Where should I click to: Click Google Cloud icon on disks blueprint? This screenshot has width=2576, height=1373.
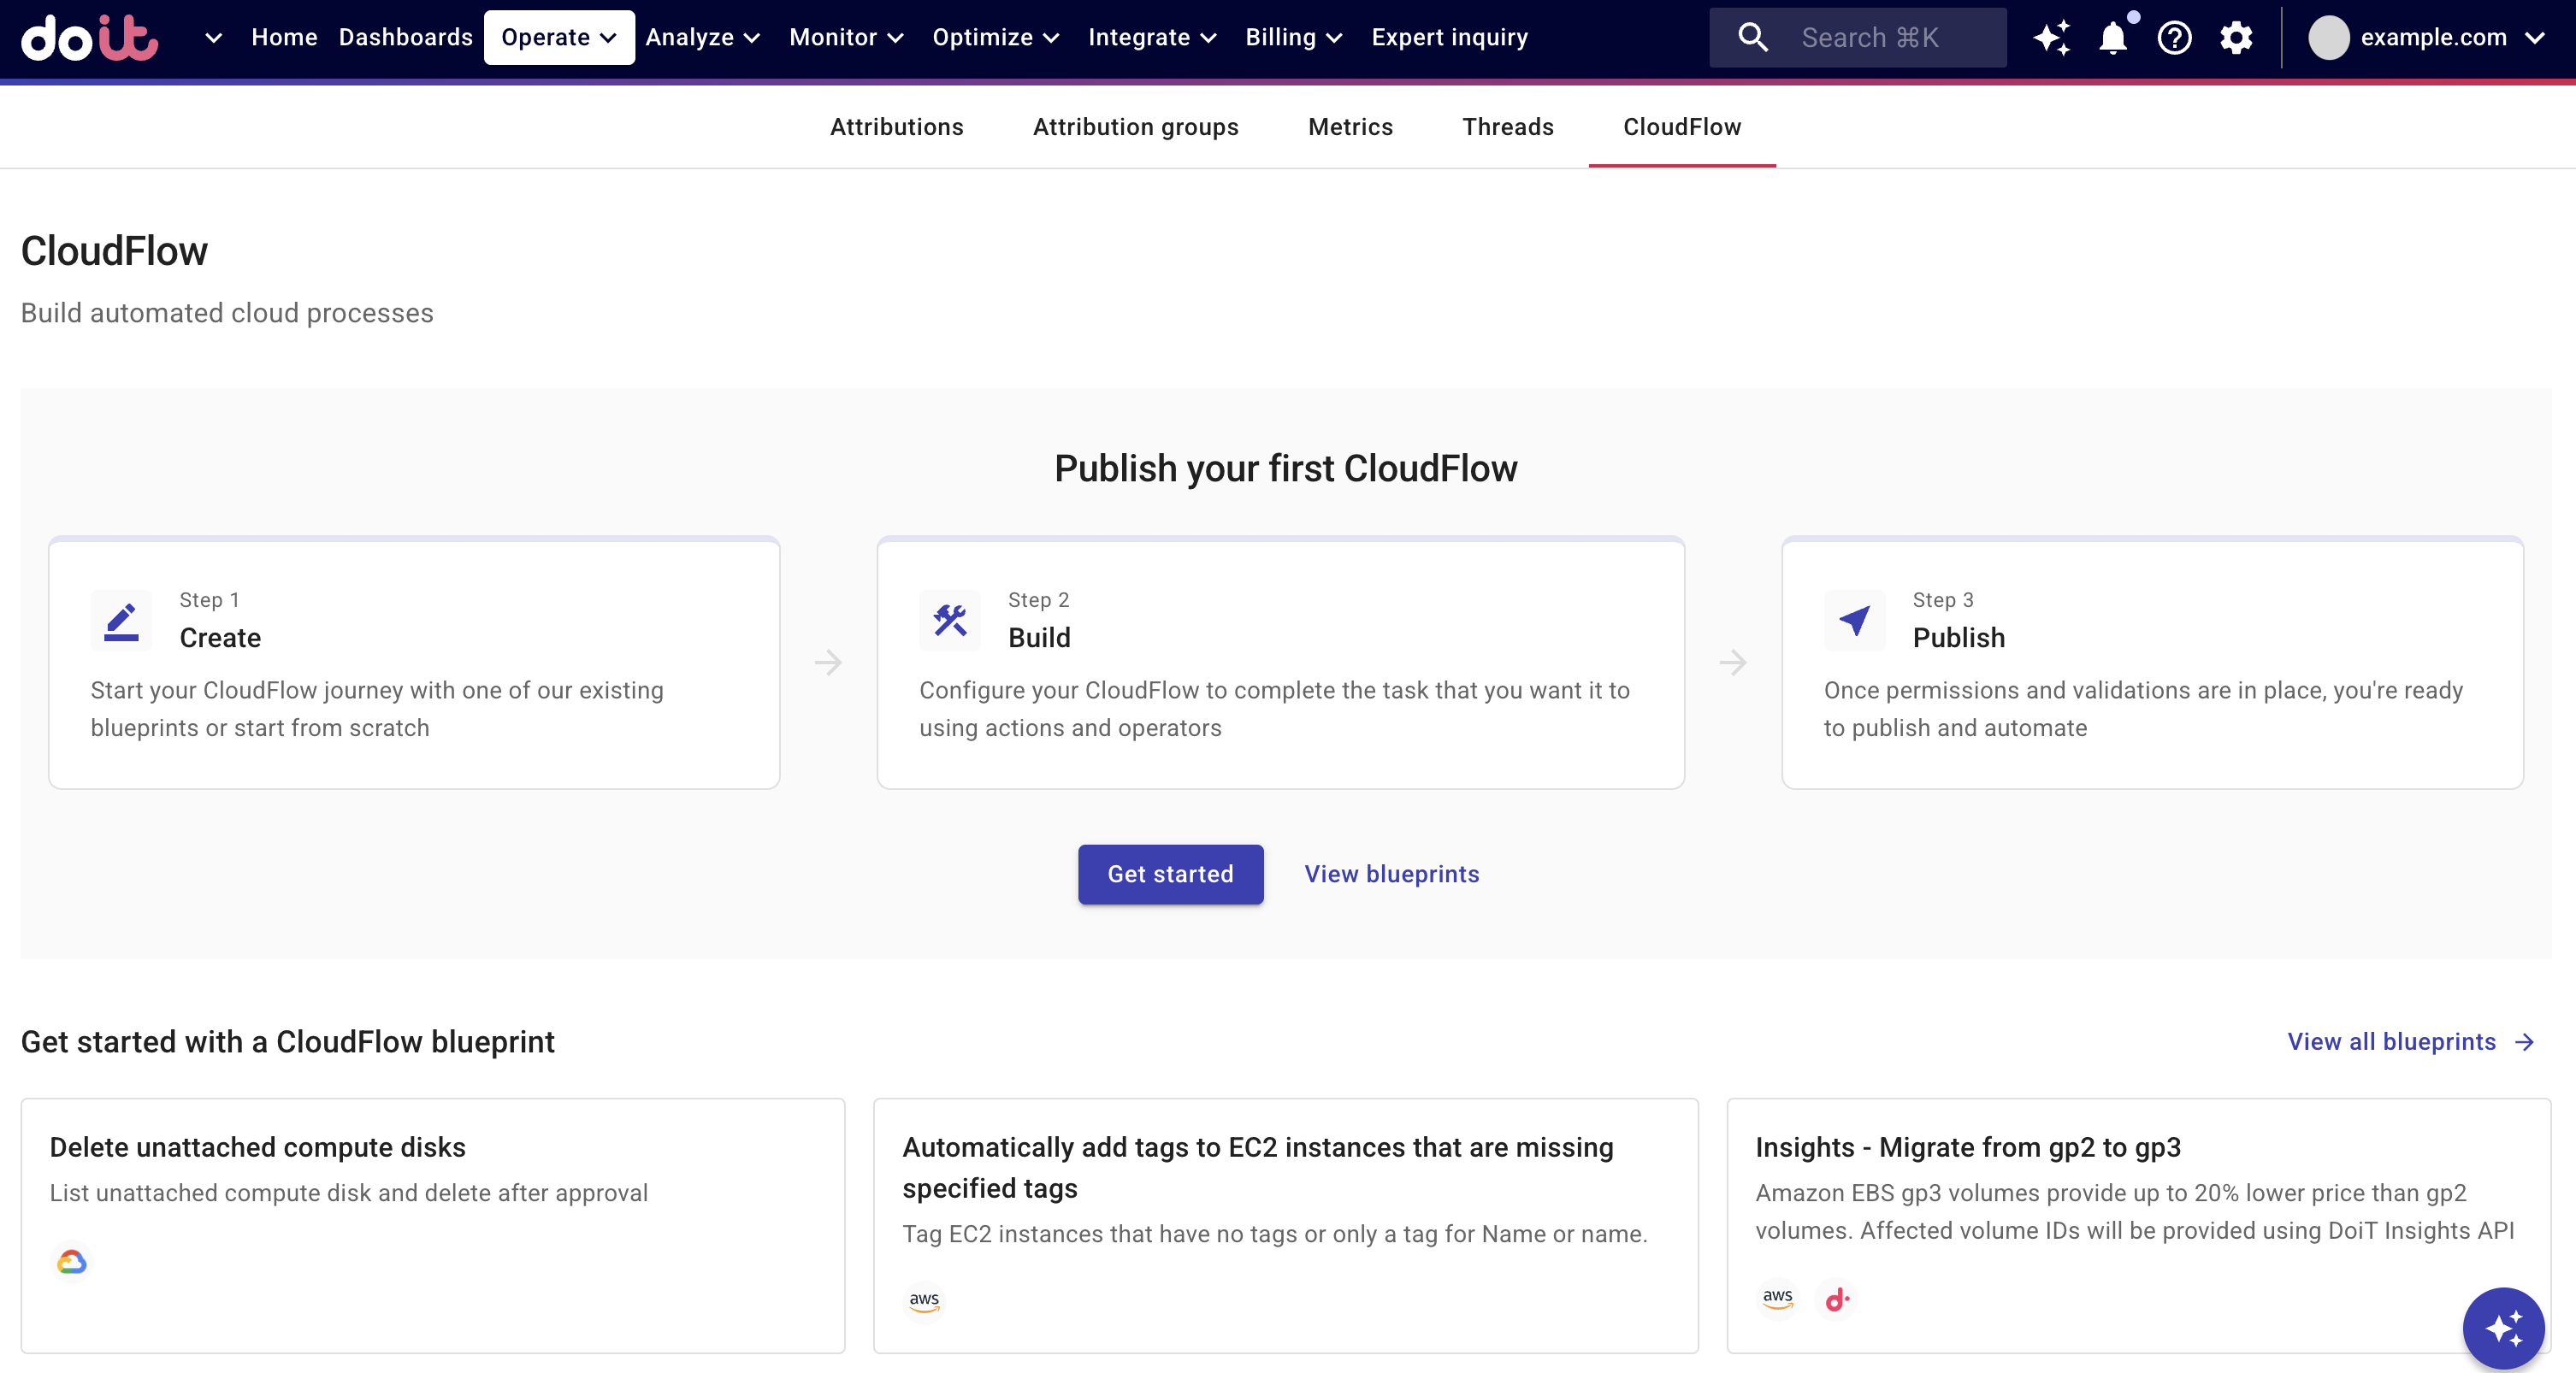tap(71, 1262)
